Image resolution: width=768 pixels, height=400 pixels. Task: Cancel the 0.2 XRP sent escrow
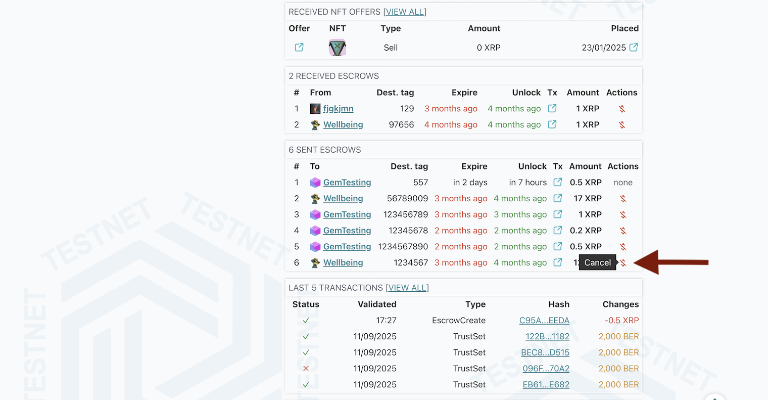pyautogui.click(x=623, y=231)
